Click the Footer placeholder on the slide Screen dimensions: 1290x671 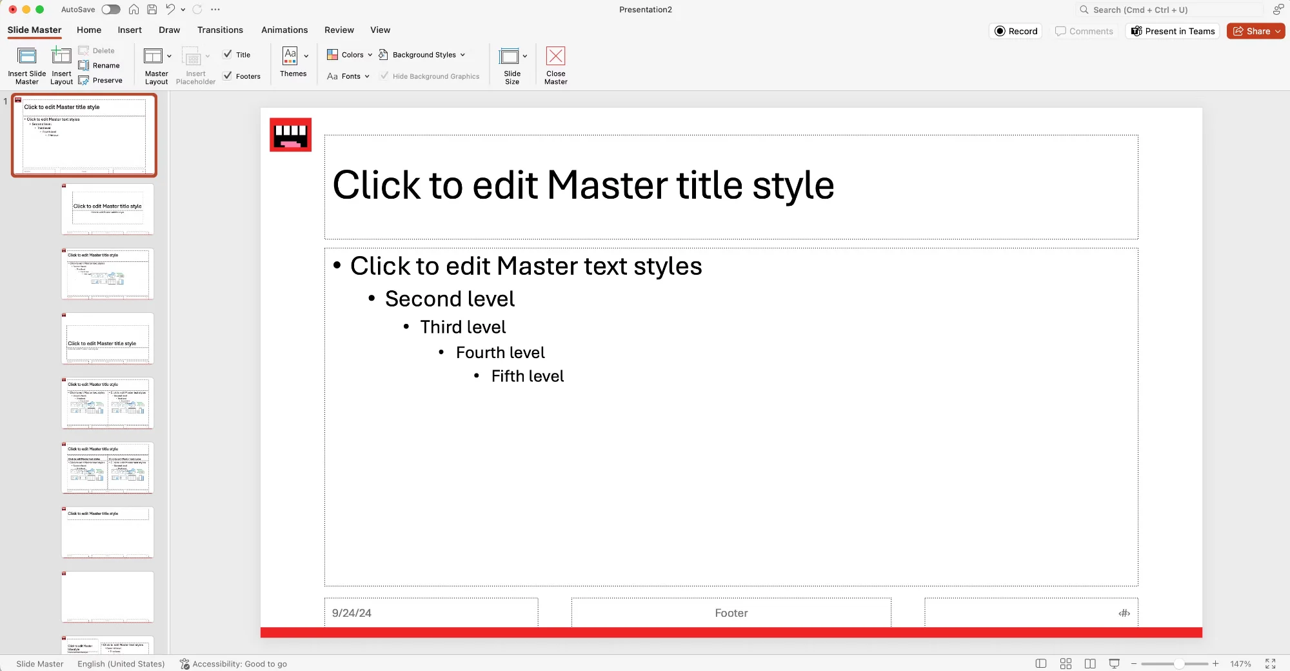731,612
